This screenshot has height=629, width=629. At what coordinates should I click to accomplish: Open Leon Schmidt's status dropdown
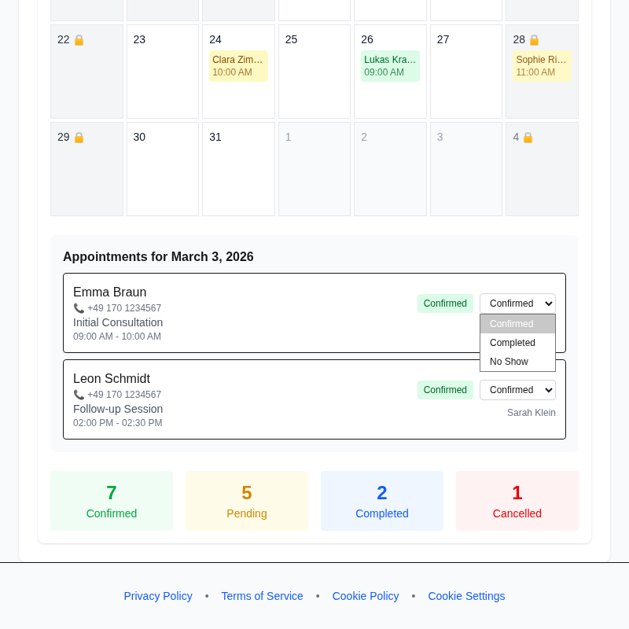pyautogui.click(x=517, y=390)
